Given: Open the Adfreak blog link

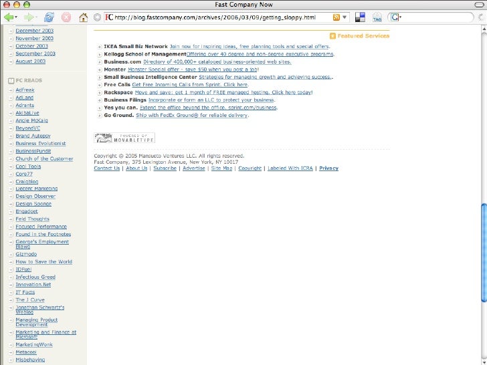Looking at the screenshot, I should pos(25,90).
